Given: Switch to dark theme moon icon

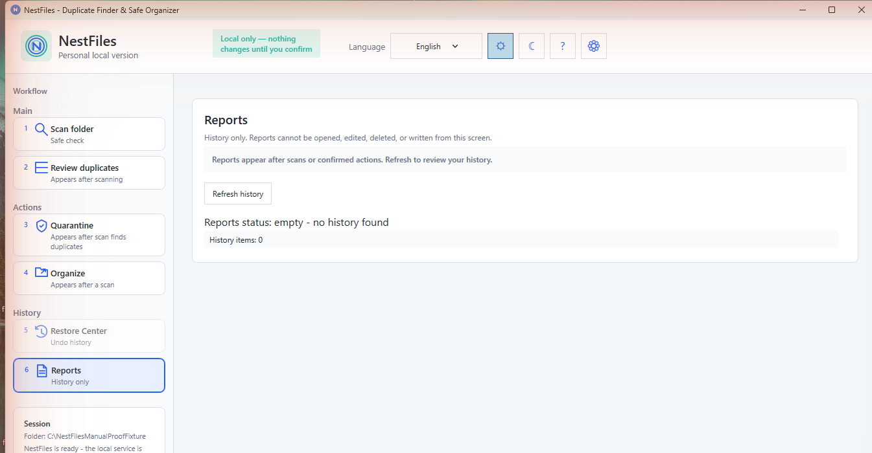Looking at the screenshot, I should 532,46.
